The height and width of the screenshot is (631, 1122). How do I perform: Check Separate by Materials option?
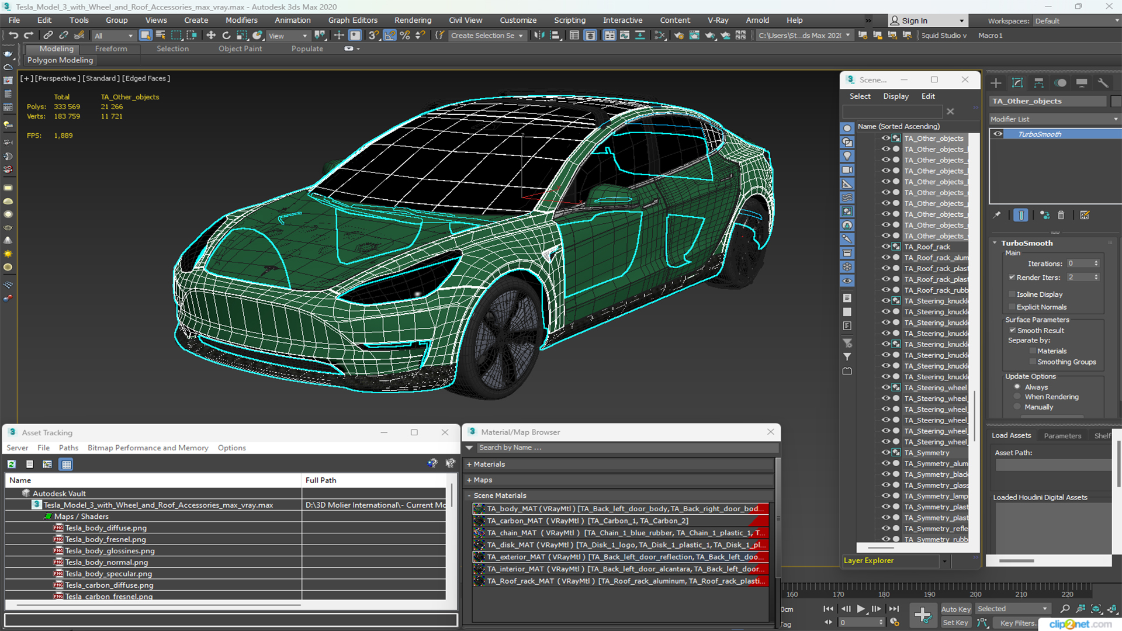tap(1033, 351)
